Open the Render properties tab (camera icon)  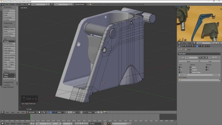(183, 46)
